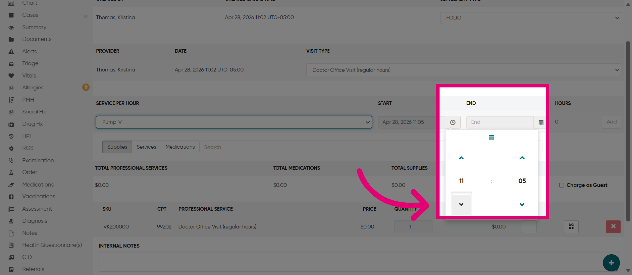Open the Pump IV service dropdown

pos(234,122)
